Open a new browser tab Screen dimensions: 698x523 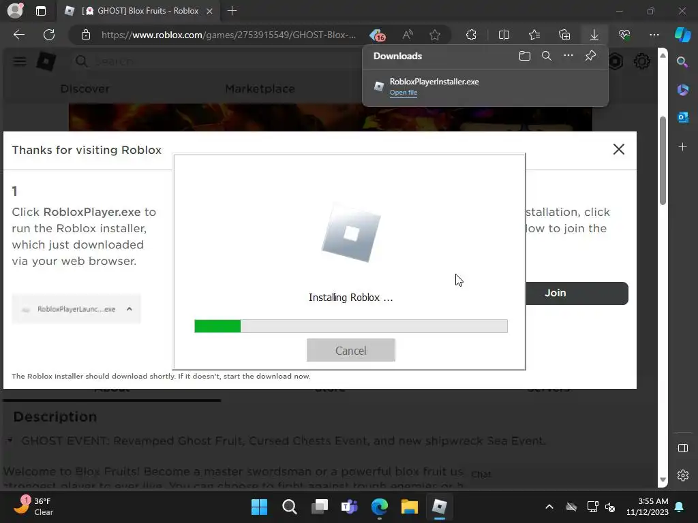pos(232,11)
